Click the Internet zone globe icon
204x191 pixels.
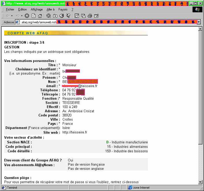(x=130, y=188)
